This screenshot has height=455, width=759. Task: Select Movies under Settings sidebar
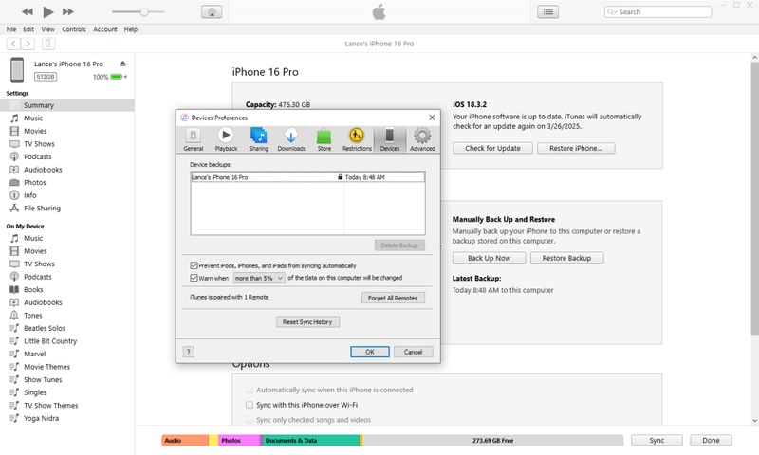[66, 131]
